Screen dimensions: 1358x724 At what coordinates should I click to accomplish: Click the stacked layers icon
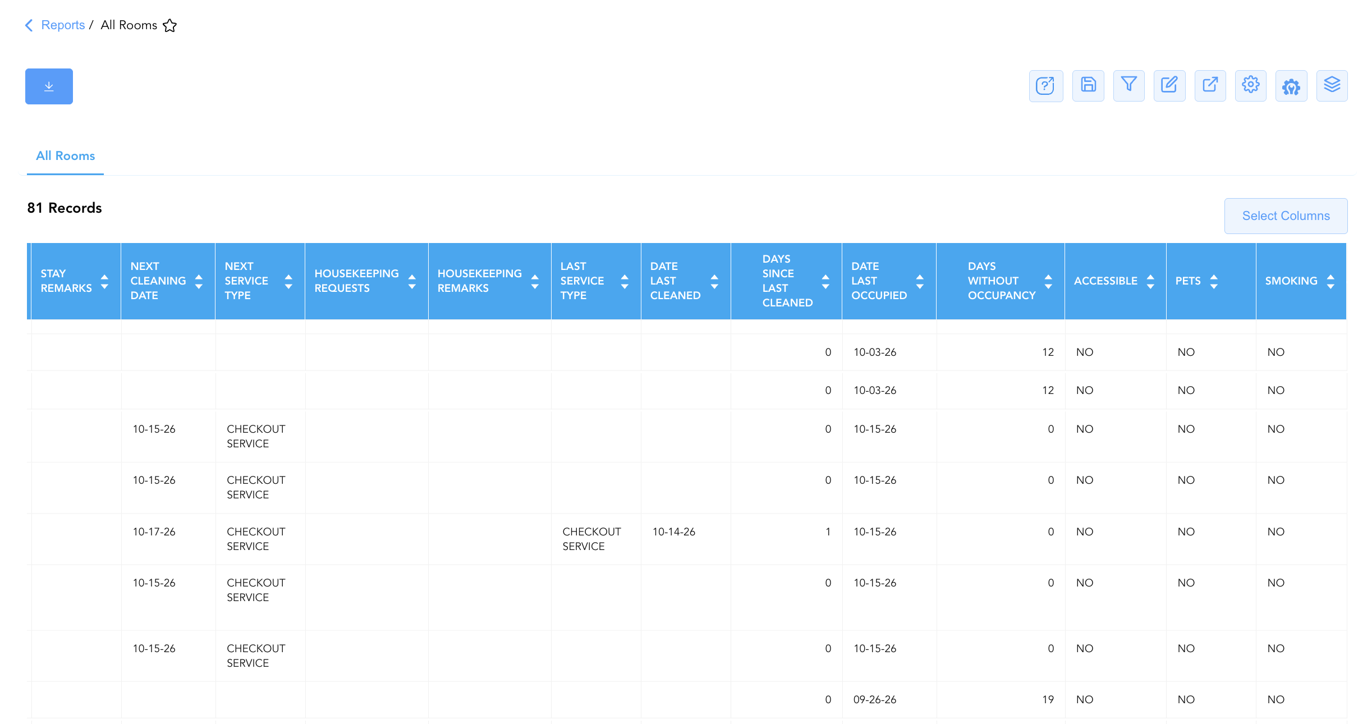point(1332,85)
